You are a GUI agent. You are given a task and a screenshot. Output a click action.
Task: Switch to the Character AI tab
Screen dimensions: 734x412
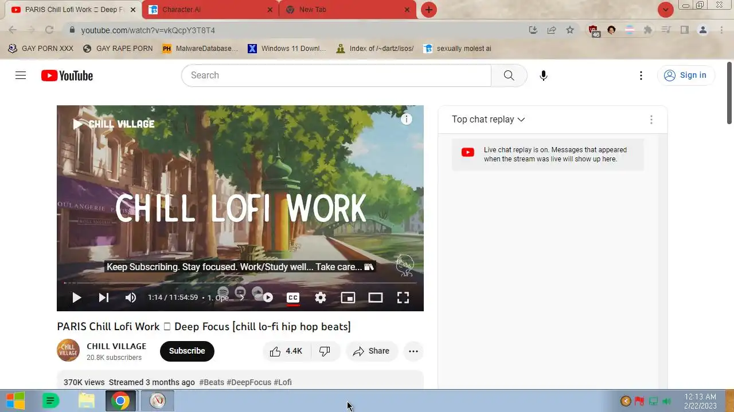[210, 10]
